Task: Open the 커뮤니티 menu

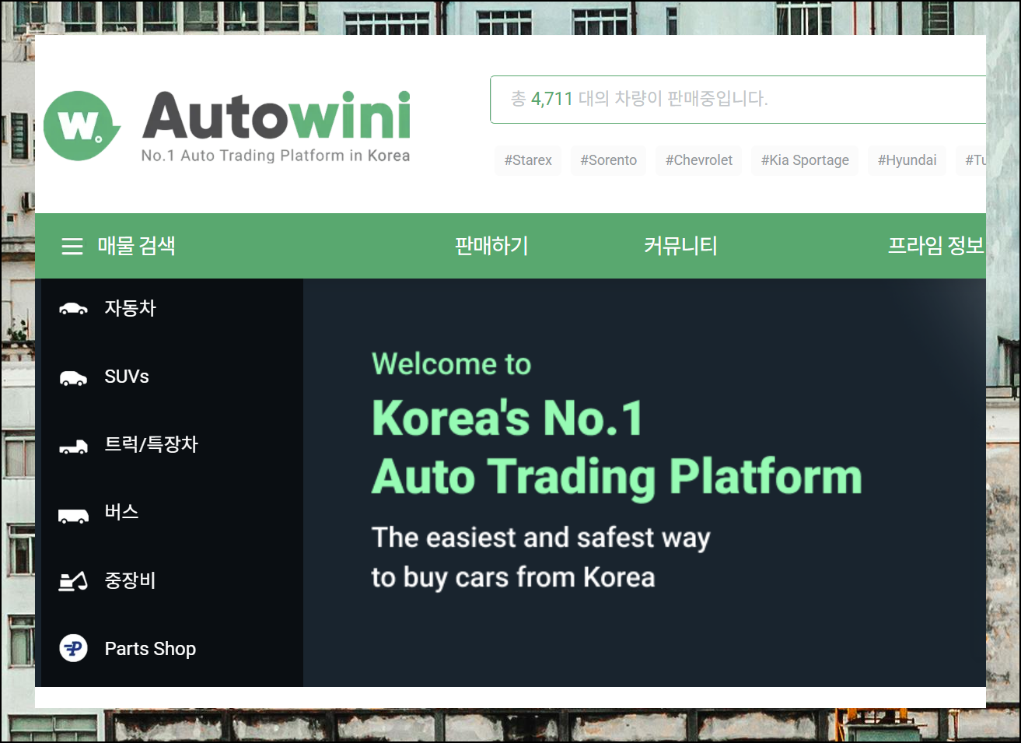Action: point(680,246)
